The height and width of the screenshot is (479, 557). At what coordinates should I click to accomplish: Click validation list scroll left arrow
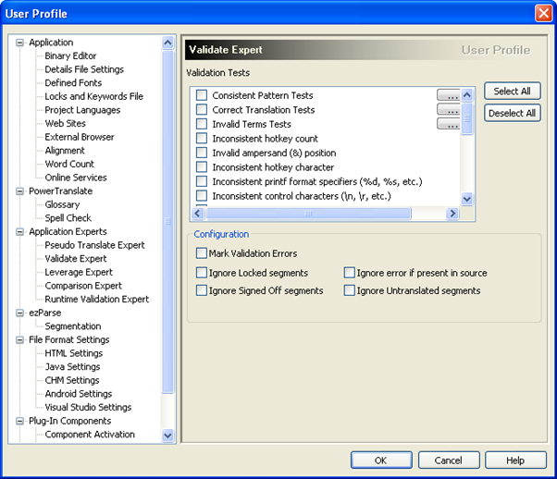[198, 213]
